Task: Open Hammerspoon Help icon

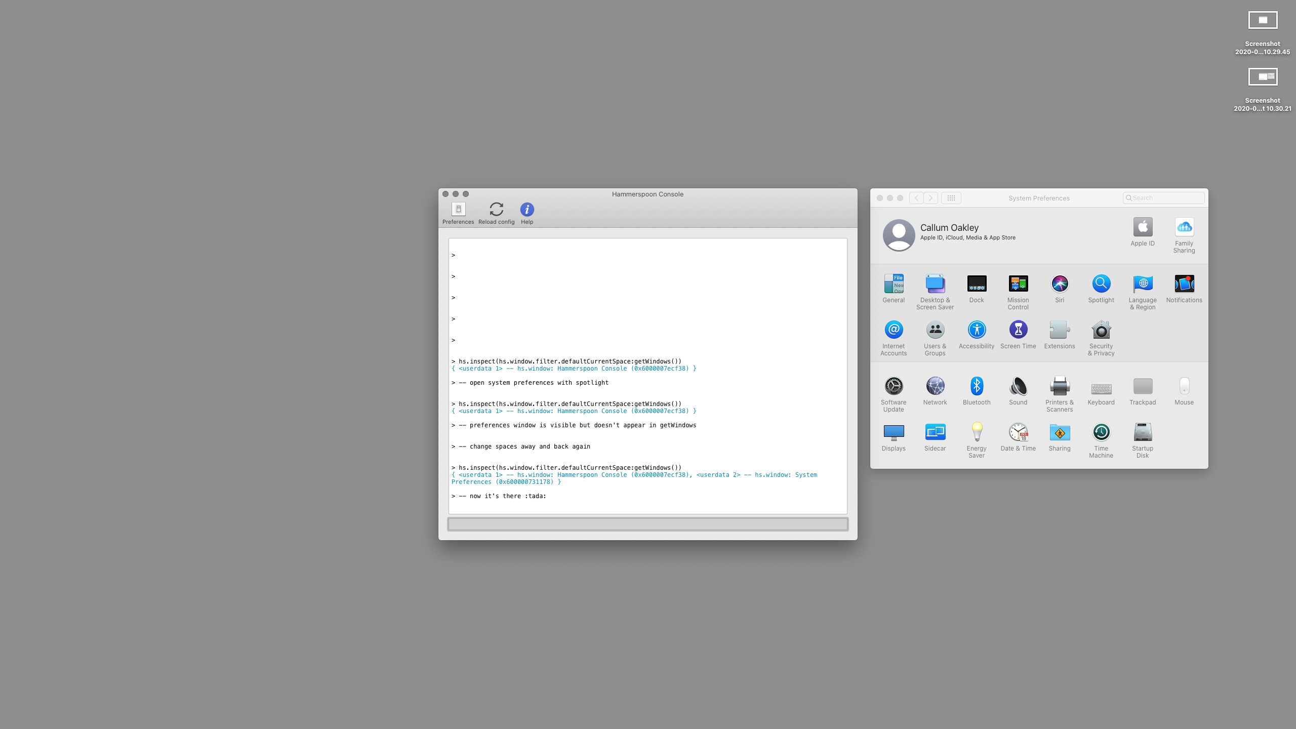Action: tap(527, 209)
